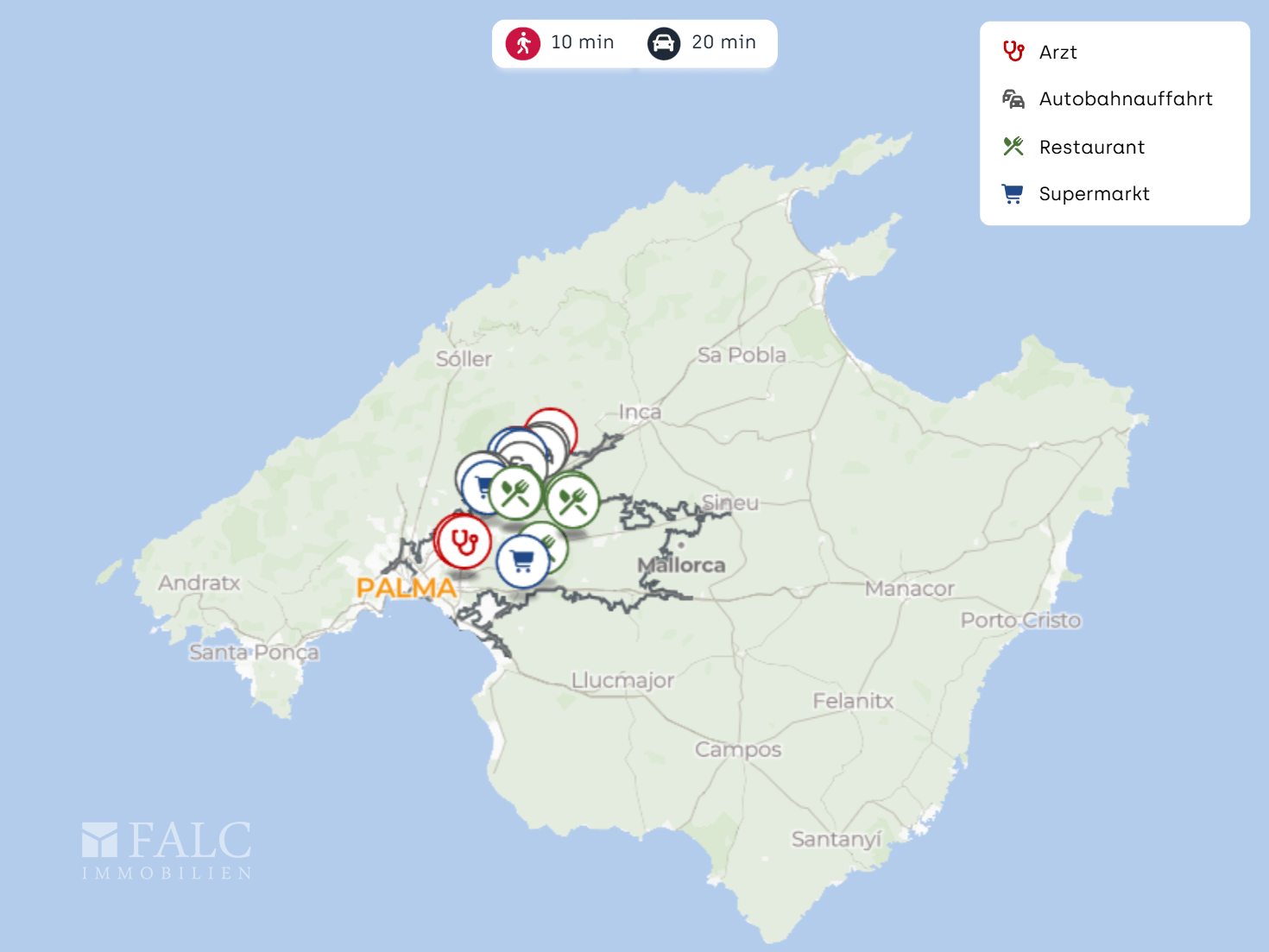This screenshot has width=1269, height=952.
Task: Click the Restaurant fork-and-knife legend icon
Action: (x=1013, y=147)
